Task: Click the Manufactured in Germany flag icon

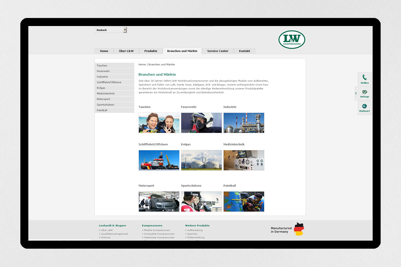Action: (x=299, y=229)
